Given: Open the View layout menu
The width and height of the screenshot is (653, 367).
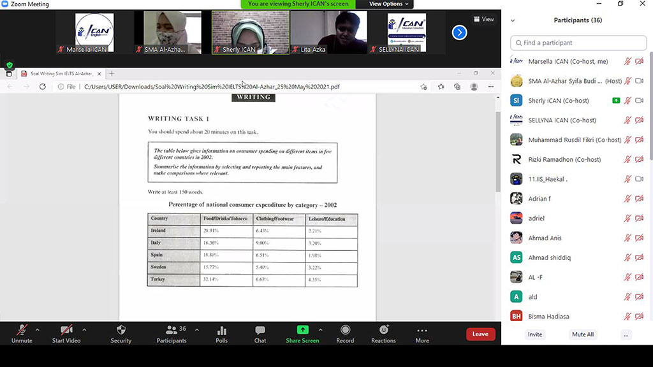Looking at the screenshot, I should click(x=483, y=19).
